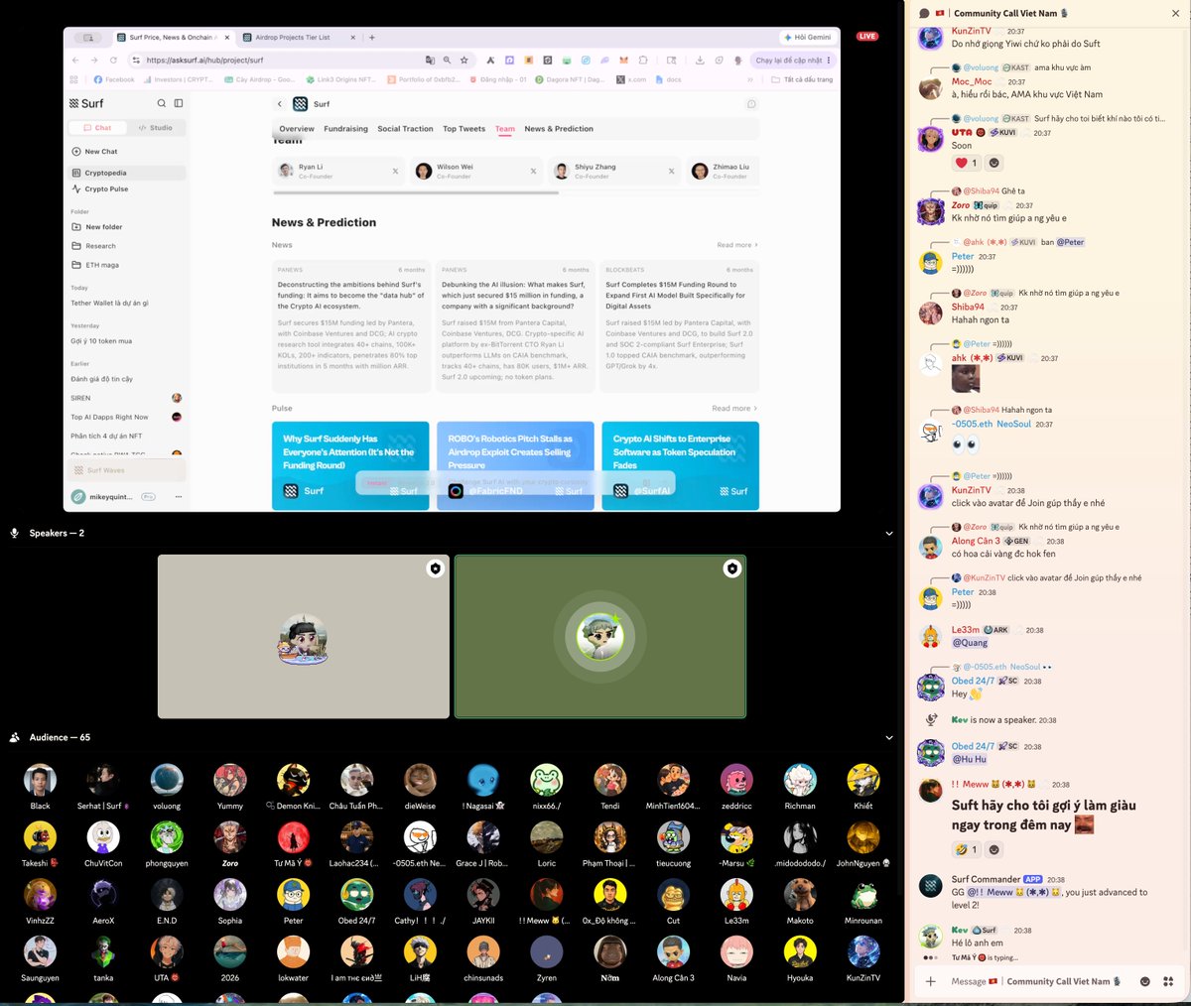Open audience member nixx66's frog avatar
Image resolution: width=1191 pixels, height=1006 pixels.
pos(547,780)
